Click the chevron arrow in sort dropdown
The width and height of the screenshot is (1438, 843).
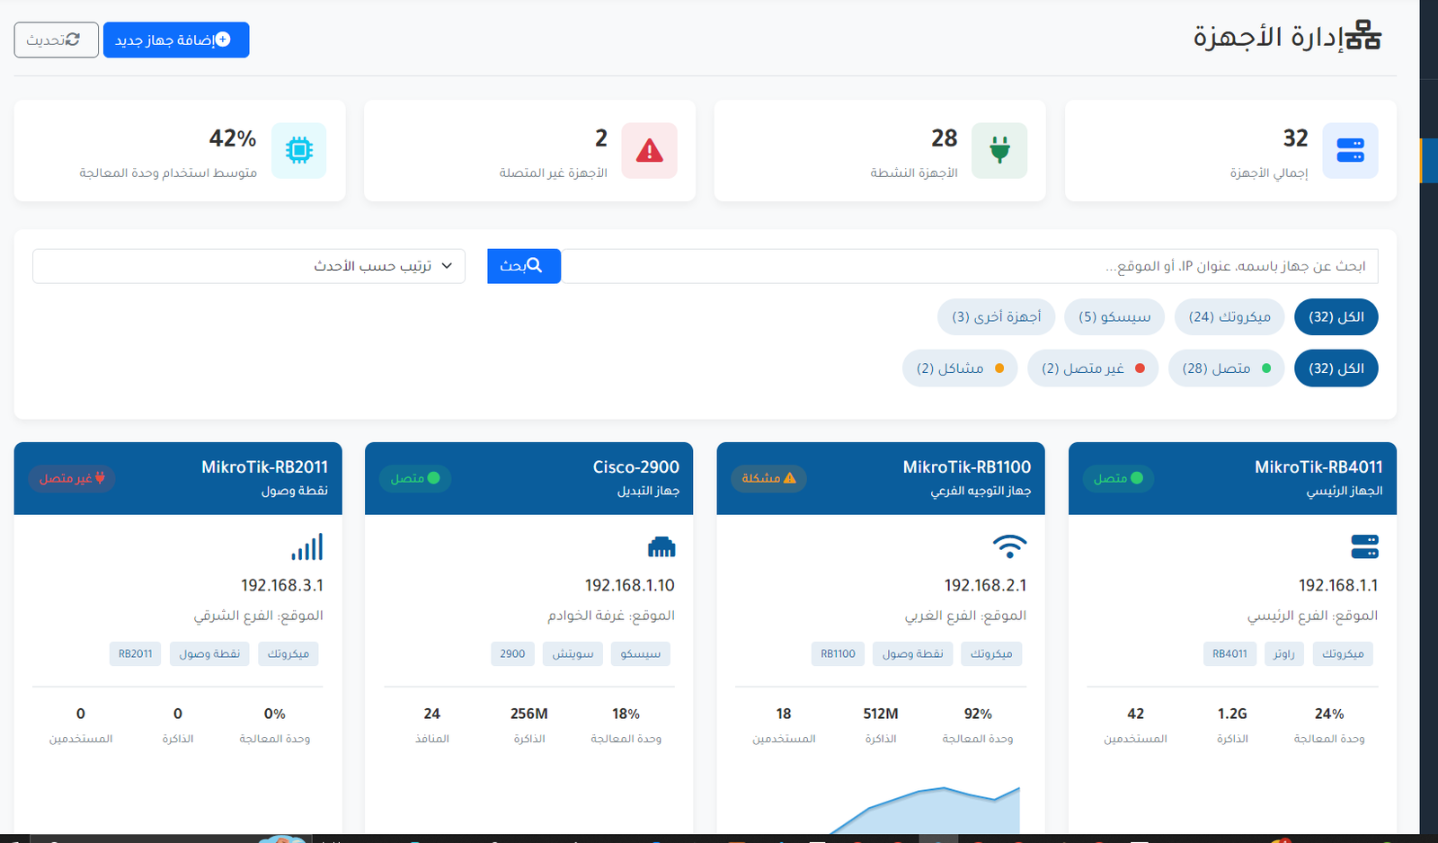(448, 266)
